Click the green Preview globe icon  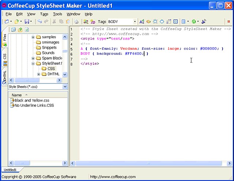click(x=194, y=22)
